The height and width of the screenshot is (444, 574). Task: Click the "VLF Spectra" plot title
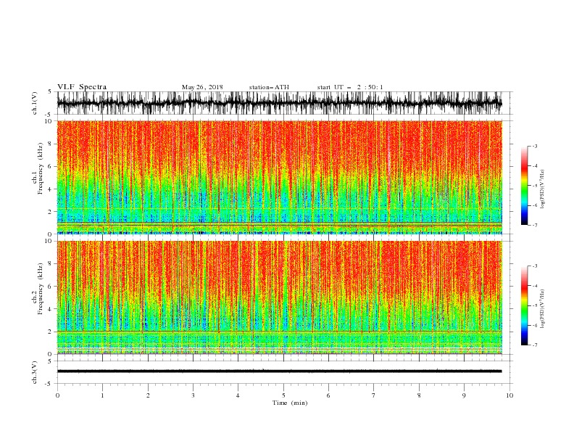tap(82, 87)
